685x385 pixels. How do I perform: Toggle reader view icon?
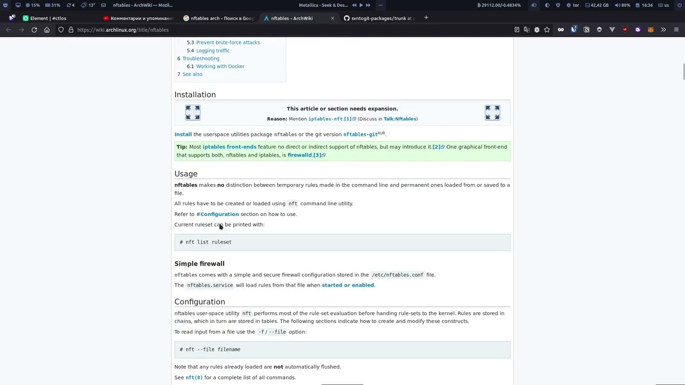pyautogui.click(x=516, y=30)
